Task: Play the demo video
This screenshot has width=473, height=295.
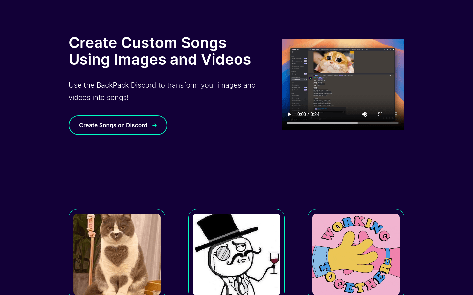Action: (x=289, y=114)
